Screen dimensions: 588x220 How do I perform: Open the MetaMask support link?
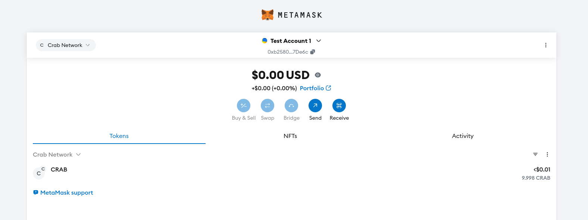point(66,192)
